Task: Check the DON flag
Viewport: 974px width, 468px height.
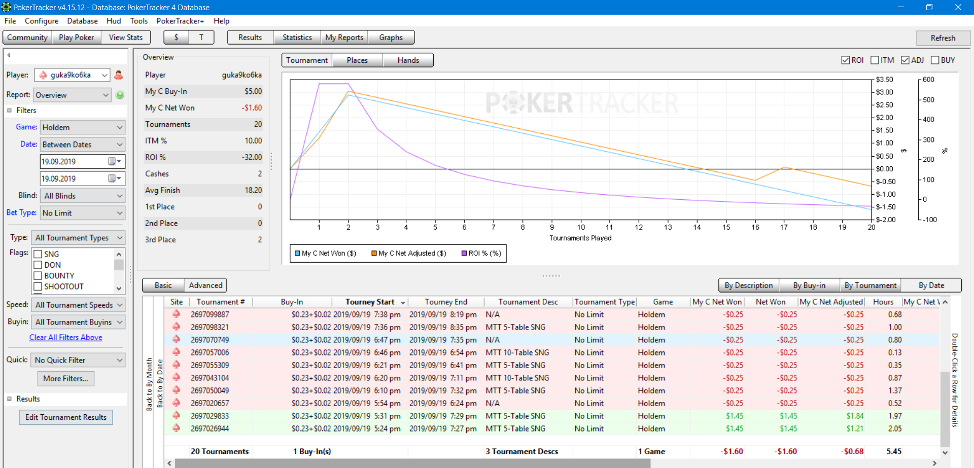Action: [38, 265]
